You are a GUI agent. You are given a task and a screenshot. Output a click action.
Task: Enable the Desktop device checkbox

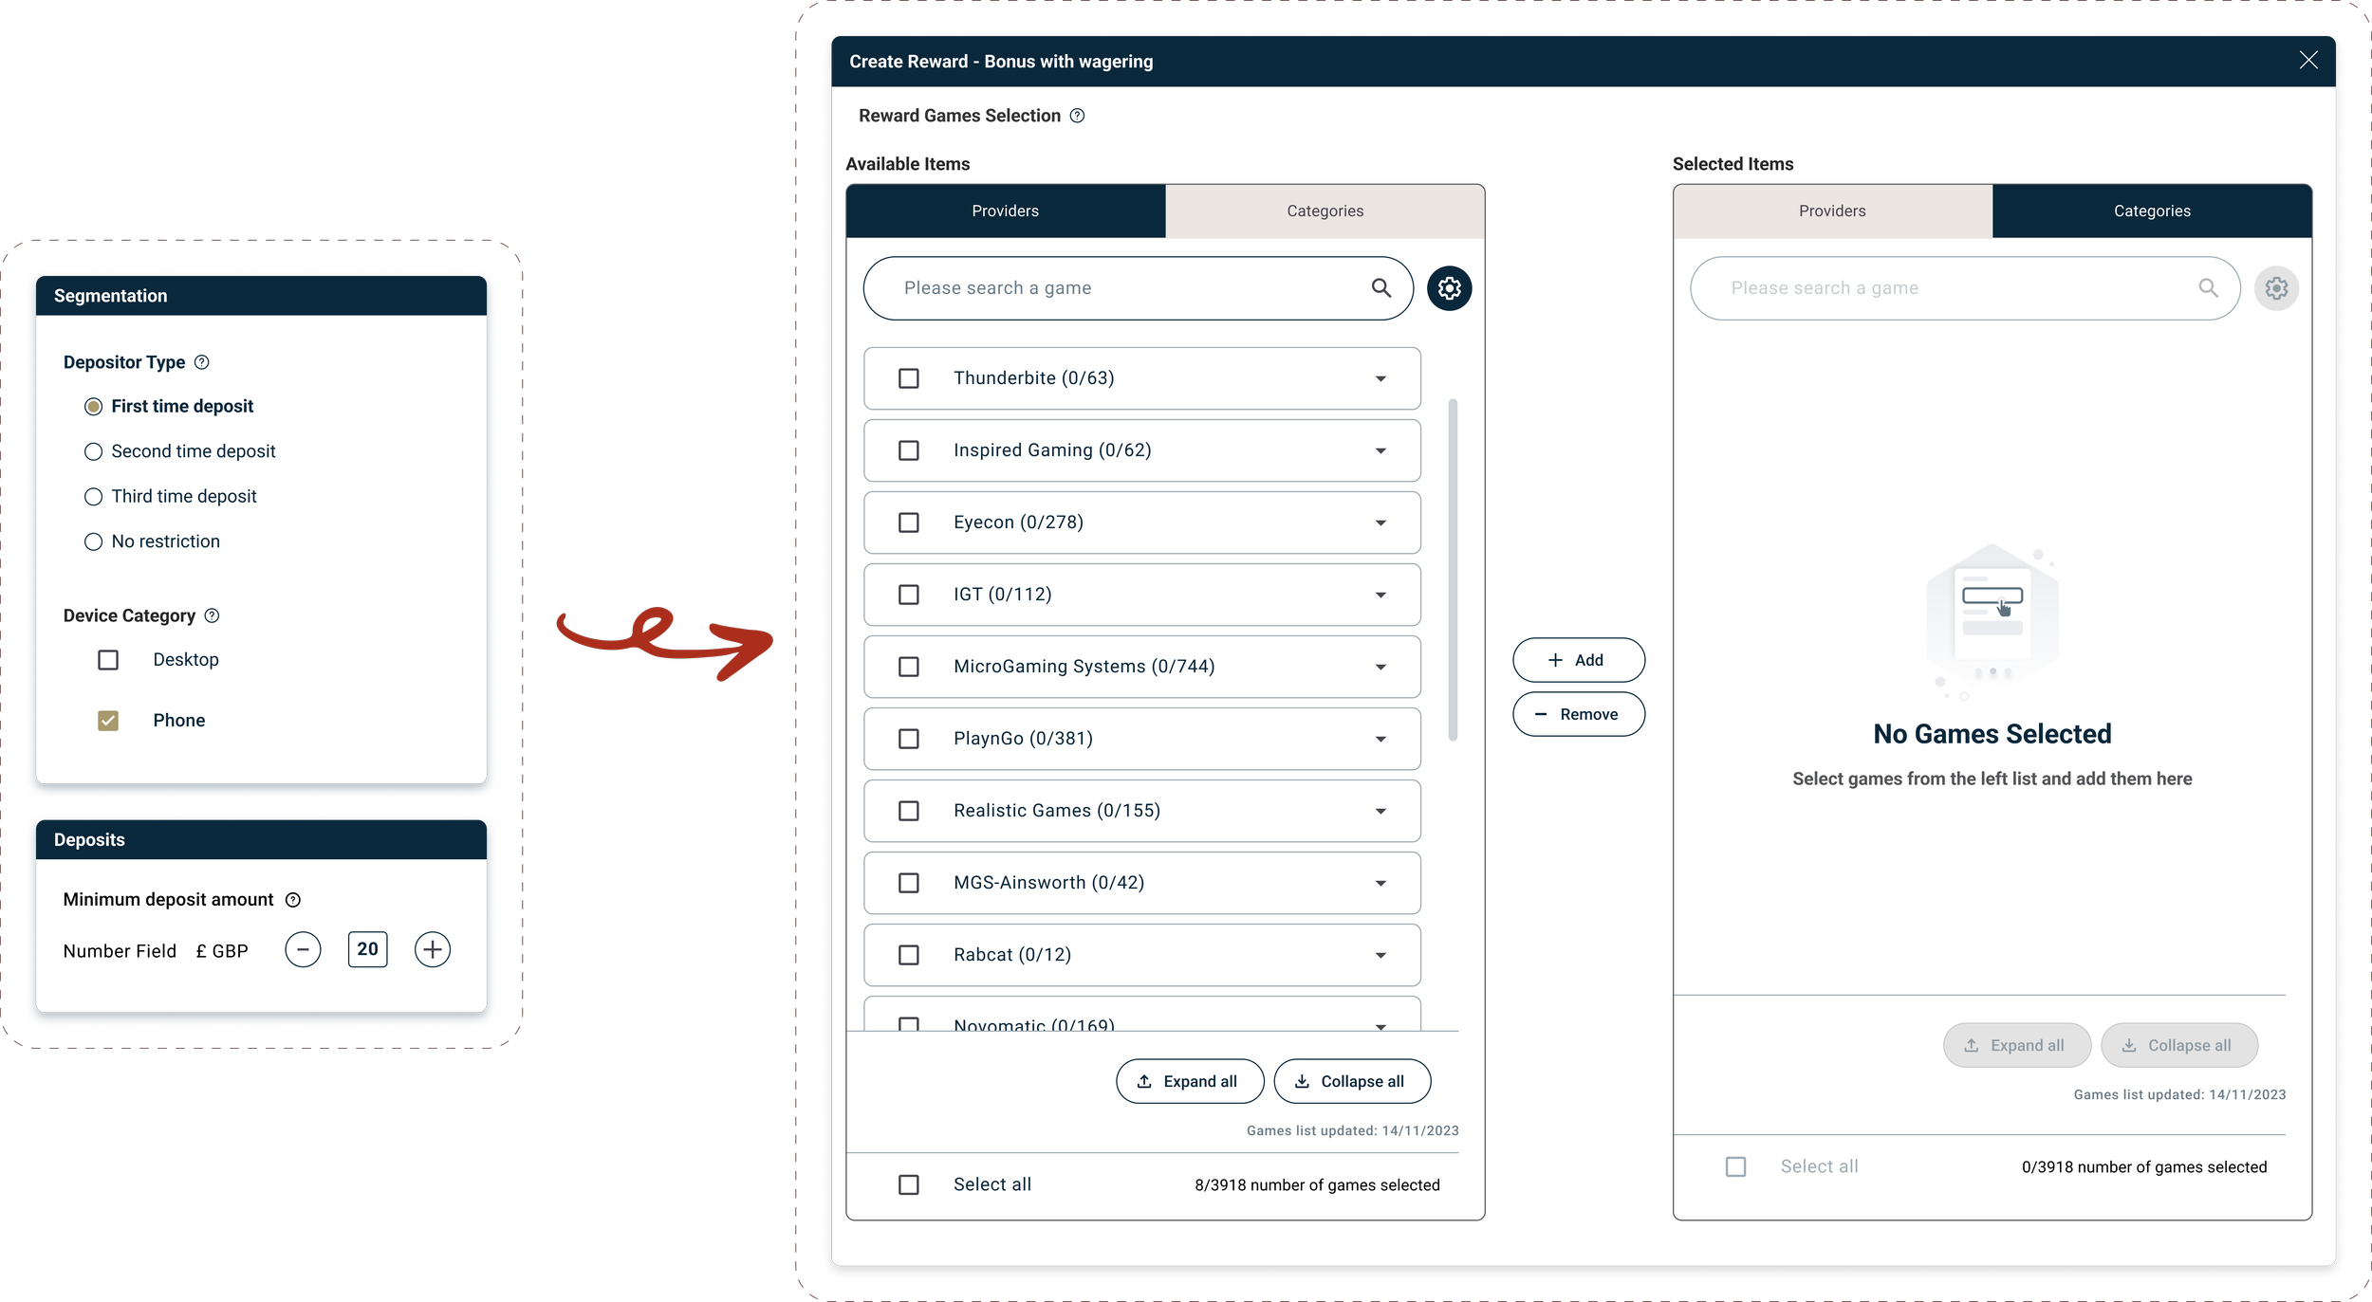[108, 660]
